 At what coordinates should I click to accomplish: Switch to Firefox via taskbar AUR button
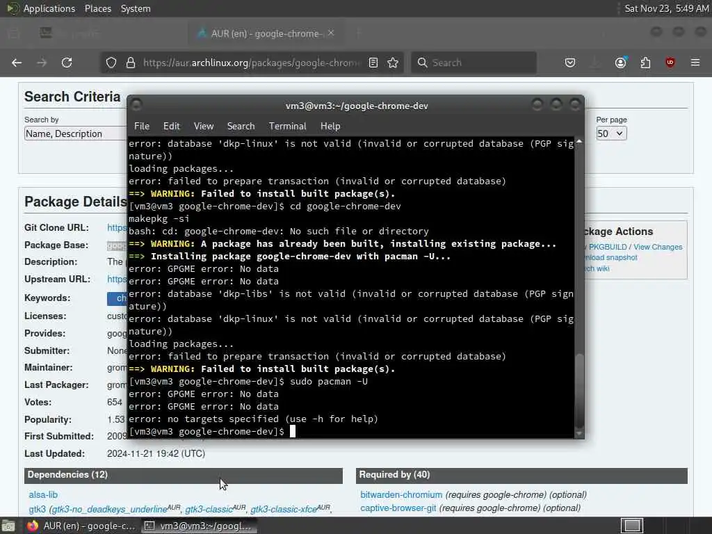tap(81, 526)
